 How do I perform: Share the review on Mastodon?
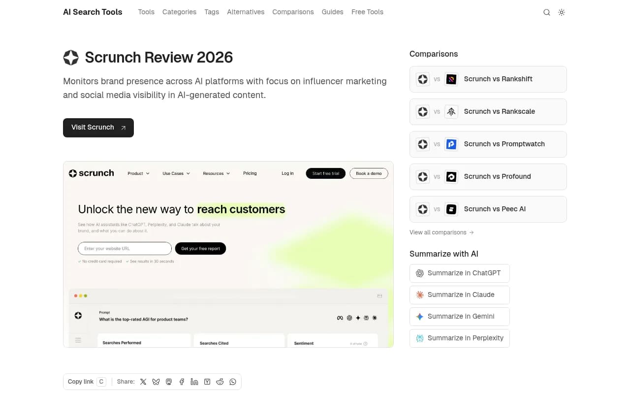coord(169,382)
